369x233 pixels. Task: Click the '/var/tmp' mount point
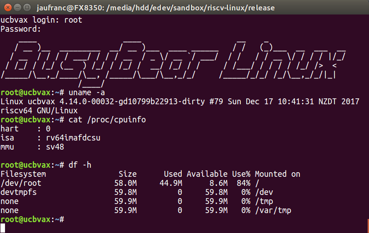point(273,210)
